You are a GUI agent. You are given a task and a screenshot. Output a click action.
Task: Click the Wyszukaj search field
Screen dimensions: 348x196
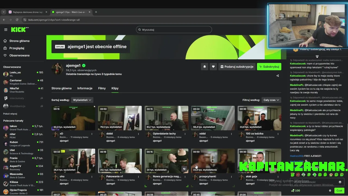(174, 30)
